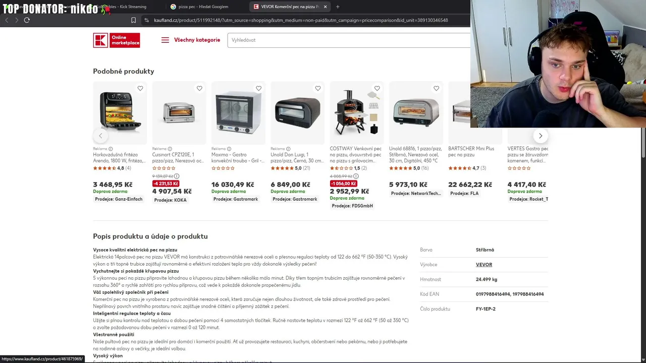
Task: Add Horkovzdušná fritéza Arendo to wishlist
Action: (x=140, y=88)
